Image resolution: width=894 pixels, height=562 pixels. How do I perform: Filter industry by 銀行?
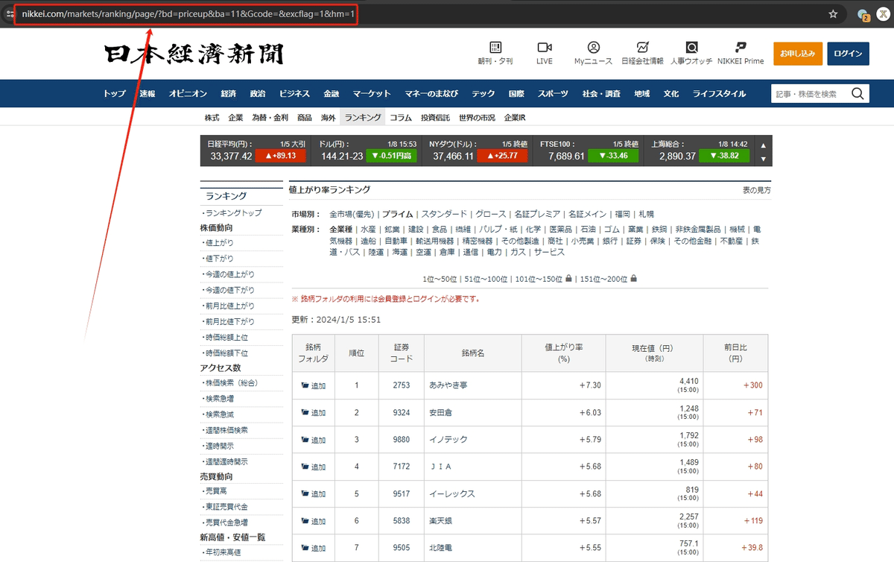(609, 241)
